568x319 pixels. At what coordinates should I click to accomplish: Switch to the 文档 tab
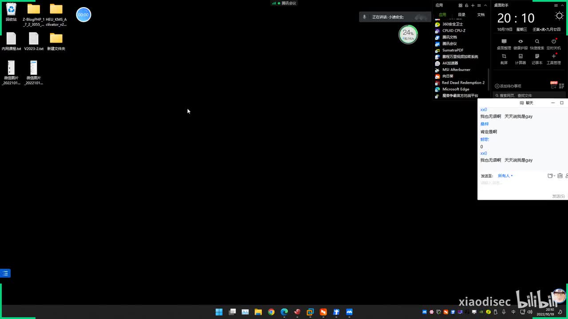(x=481, y=15)
